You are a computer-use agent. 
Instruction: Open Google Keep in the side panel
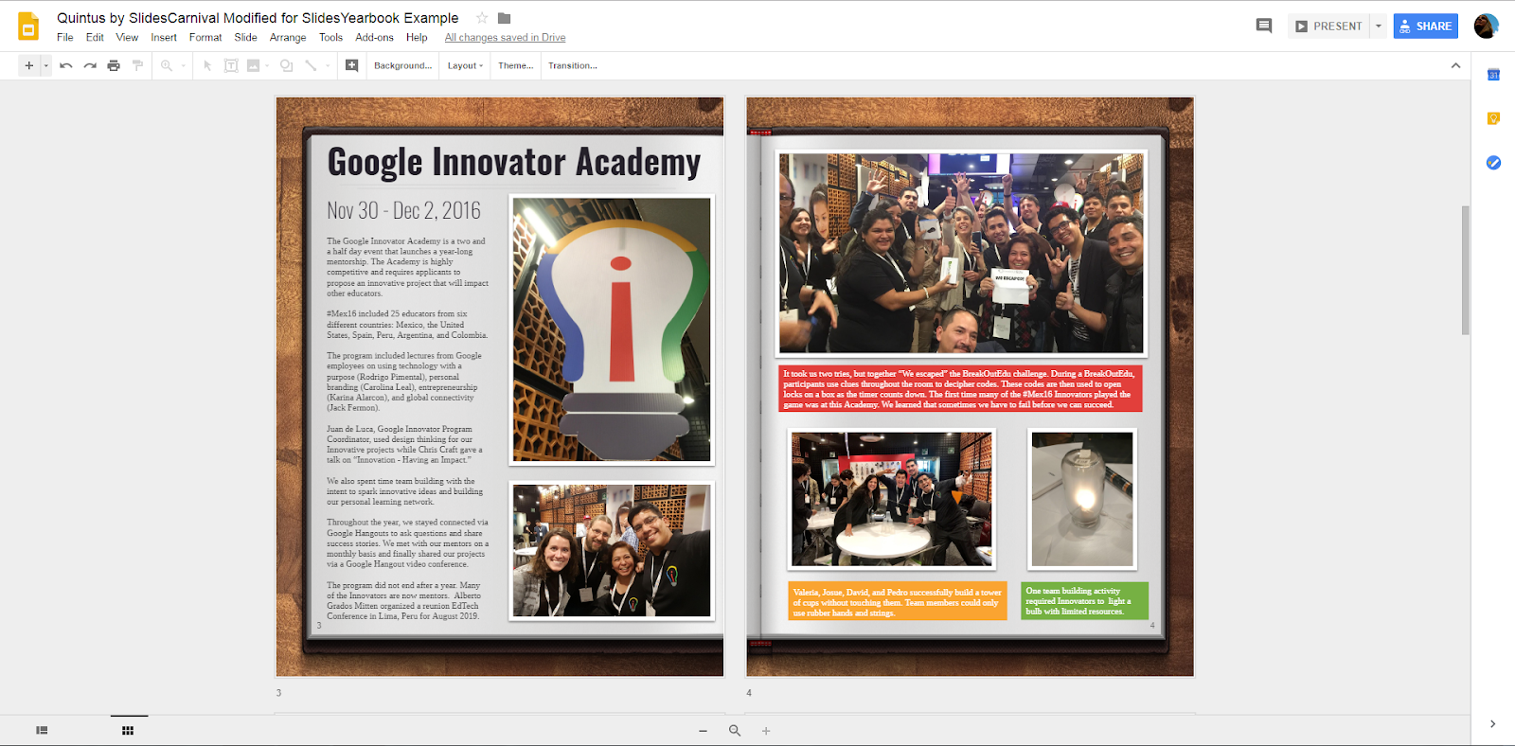point(1493,118)
